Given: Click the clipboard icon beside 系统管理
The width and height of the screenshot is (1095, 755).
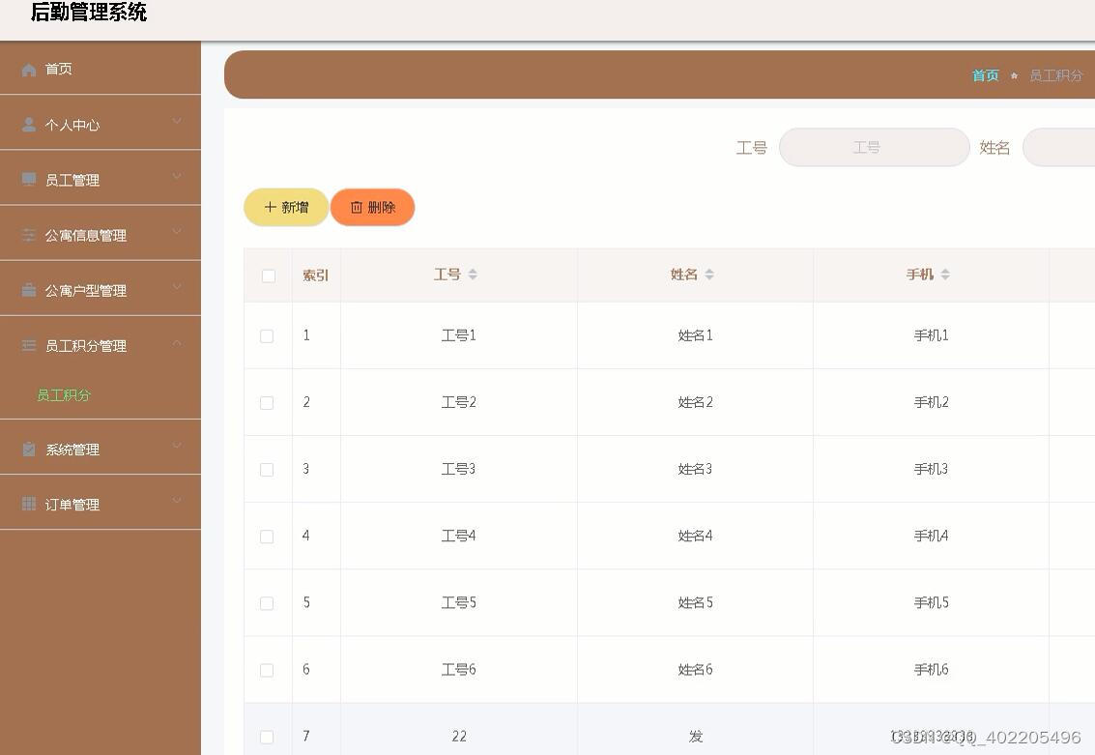Looking at the screenshot, I should tap(29, 449).
